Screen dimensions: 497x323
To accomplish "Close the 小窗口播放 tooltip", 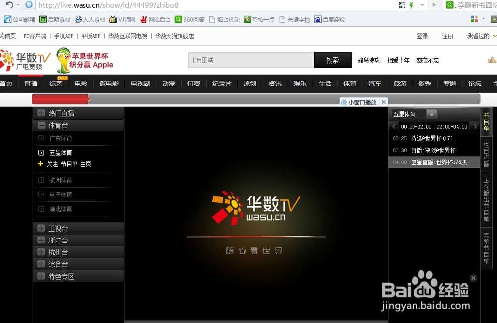I will pyautogui.click(x=384, y=102).
